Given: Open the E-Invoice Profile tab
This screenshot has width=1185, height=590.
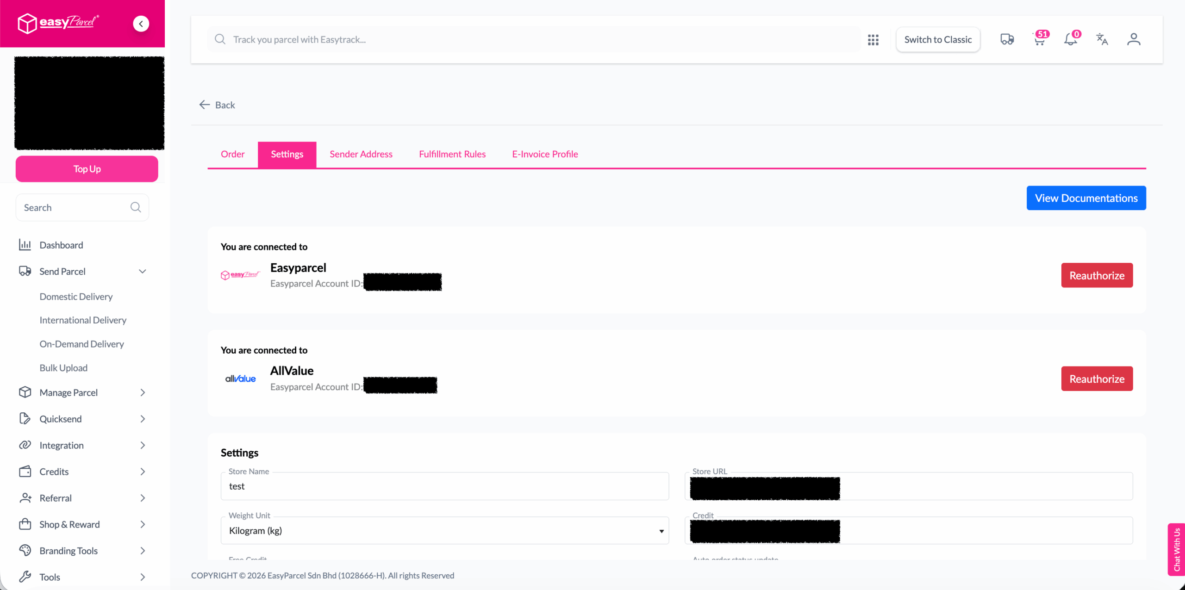Looking at the screenshot, I should tap(545, 154).
